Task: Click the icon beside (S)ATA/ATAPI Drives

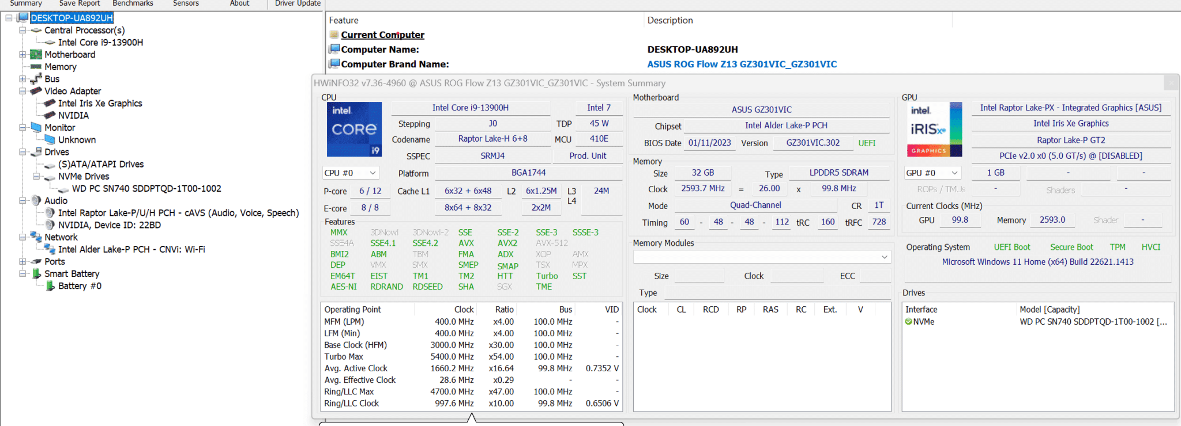Action: (50, 165)
